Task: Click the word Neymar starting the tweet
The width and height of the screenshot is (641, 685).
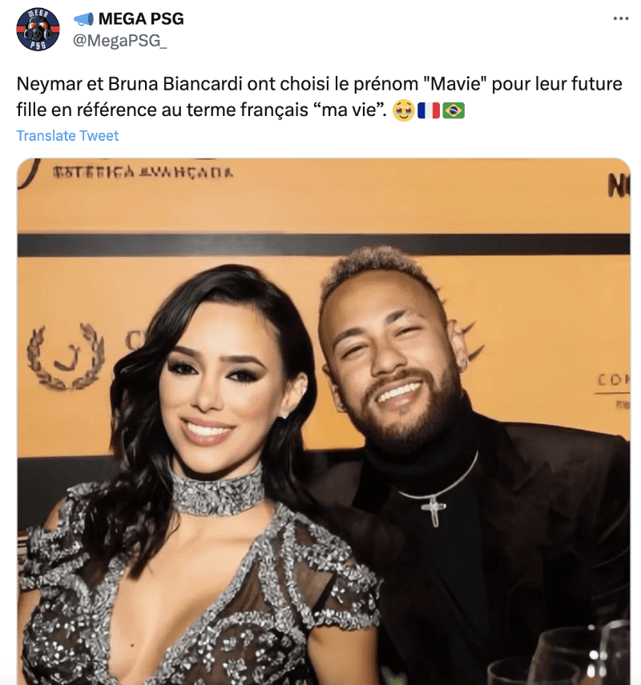Action: pyautogui.click(x=49, y=84)
